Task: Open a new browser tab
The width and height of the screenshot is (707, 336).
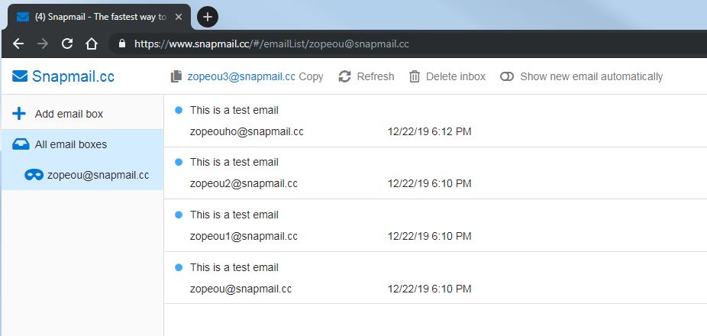Action: pyautogui.click(x=208, y=17)
